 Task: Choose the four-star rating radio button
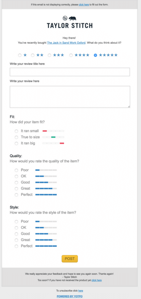(71, 55)
